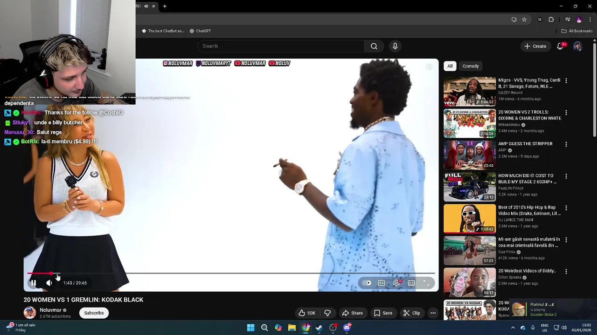The width and height of the screenshot is (597, 335).
Task: Save the video to a playlist
Action: tap(383, 313)
